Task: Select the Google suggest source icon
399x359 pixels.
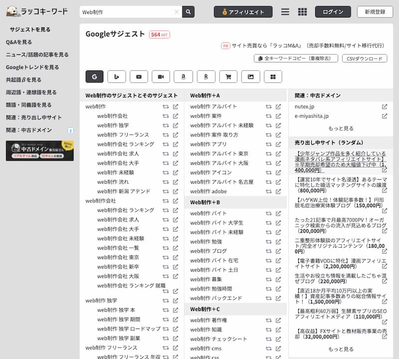Action: tap(94, 76)
